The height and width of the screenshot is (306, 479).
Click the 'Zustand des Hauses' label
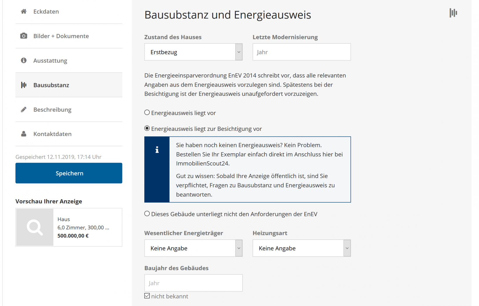pyautogui.click(x=173, y=37)
